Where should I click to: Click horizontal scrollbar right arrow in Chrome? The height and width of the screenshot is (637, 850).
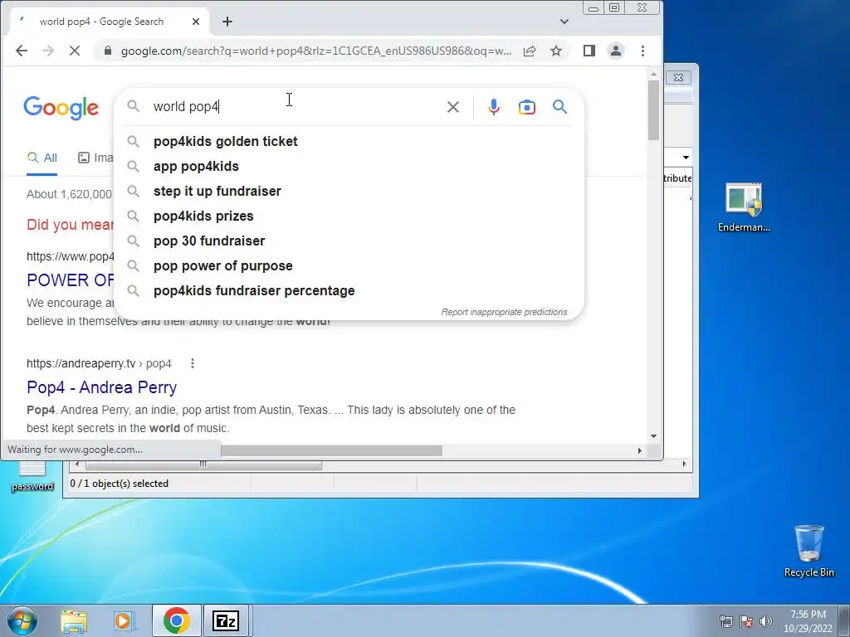pyautogui.click(x=640, y=450)
